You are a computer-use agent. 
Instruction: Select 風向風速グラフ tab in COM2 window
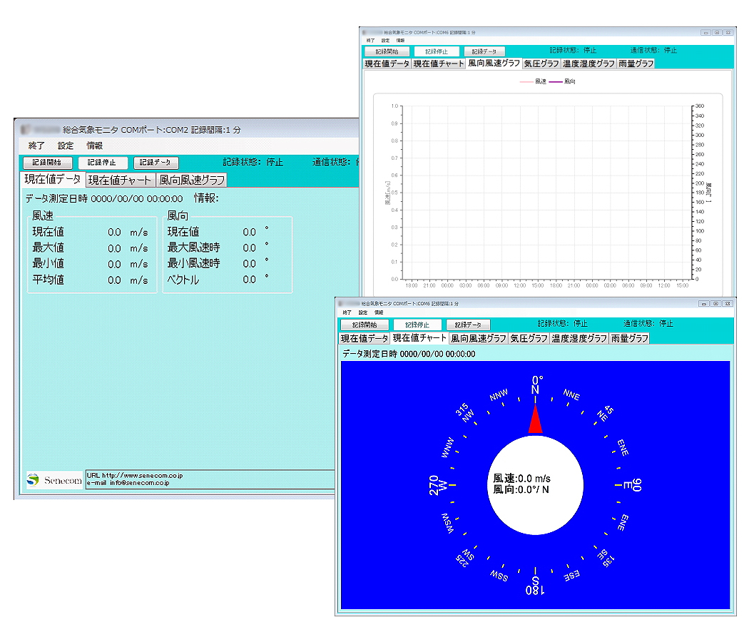192,180
